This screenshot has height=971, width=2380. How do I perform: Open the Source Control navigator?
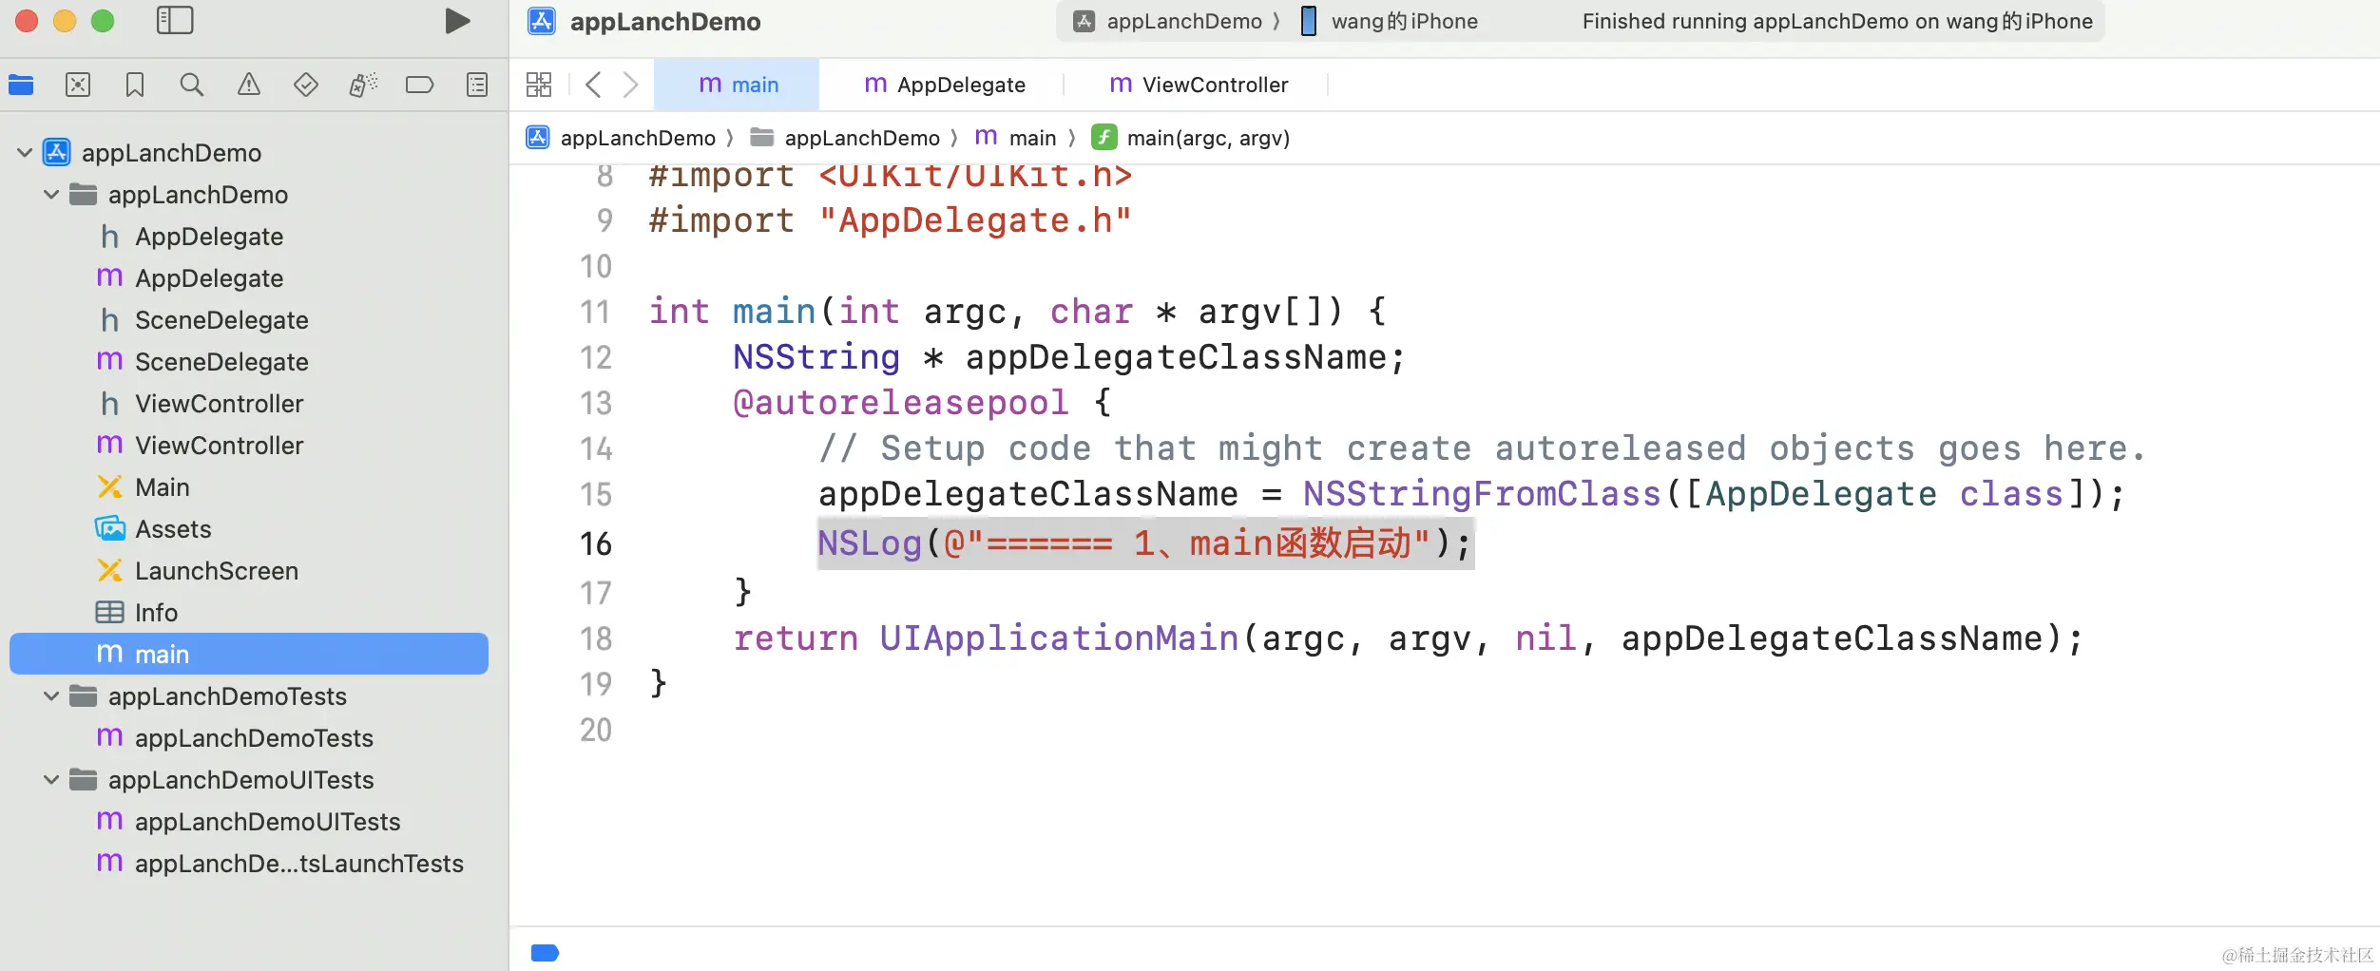pos(78,85)
